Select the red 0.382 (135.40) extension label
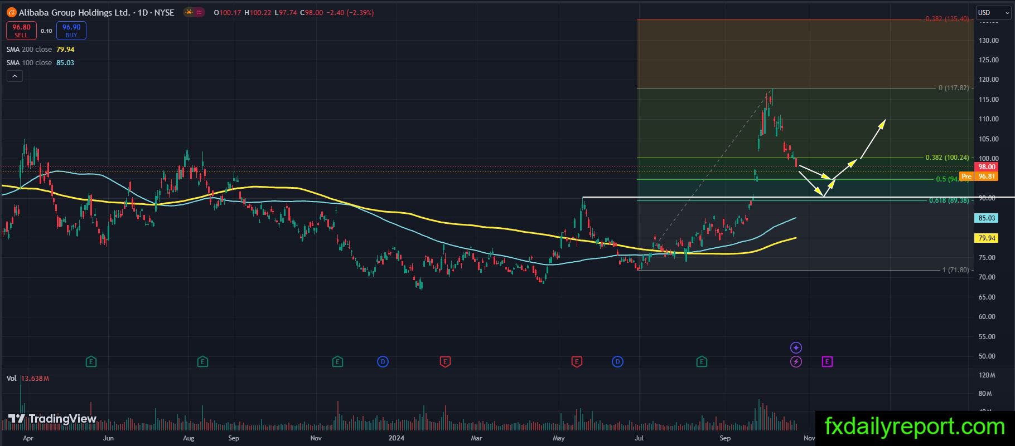 (x=947, y=19)
